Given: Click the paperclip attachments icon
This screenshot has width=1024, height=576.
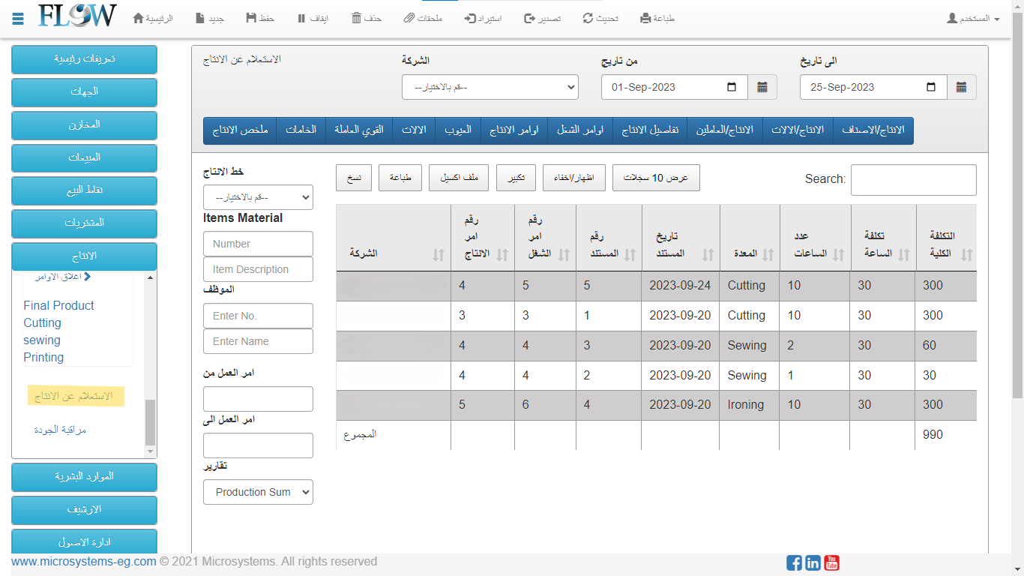Looking at the screenshot, I should (409, 18).
